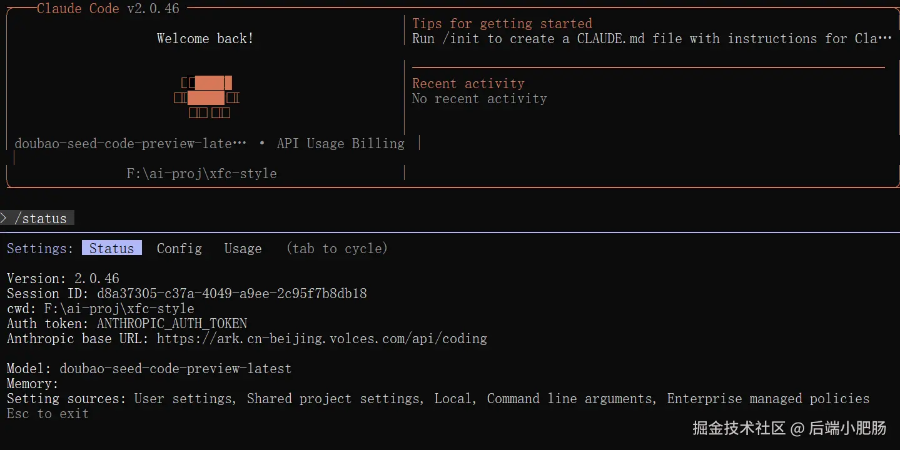Click the Tips for getting started heading
Screen dimensions: 900x450
pyautogui.click(x=502, y=23)
